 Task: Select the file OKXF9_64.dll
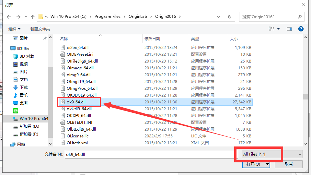point(79,115)
